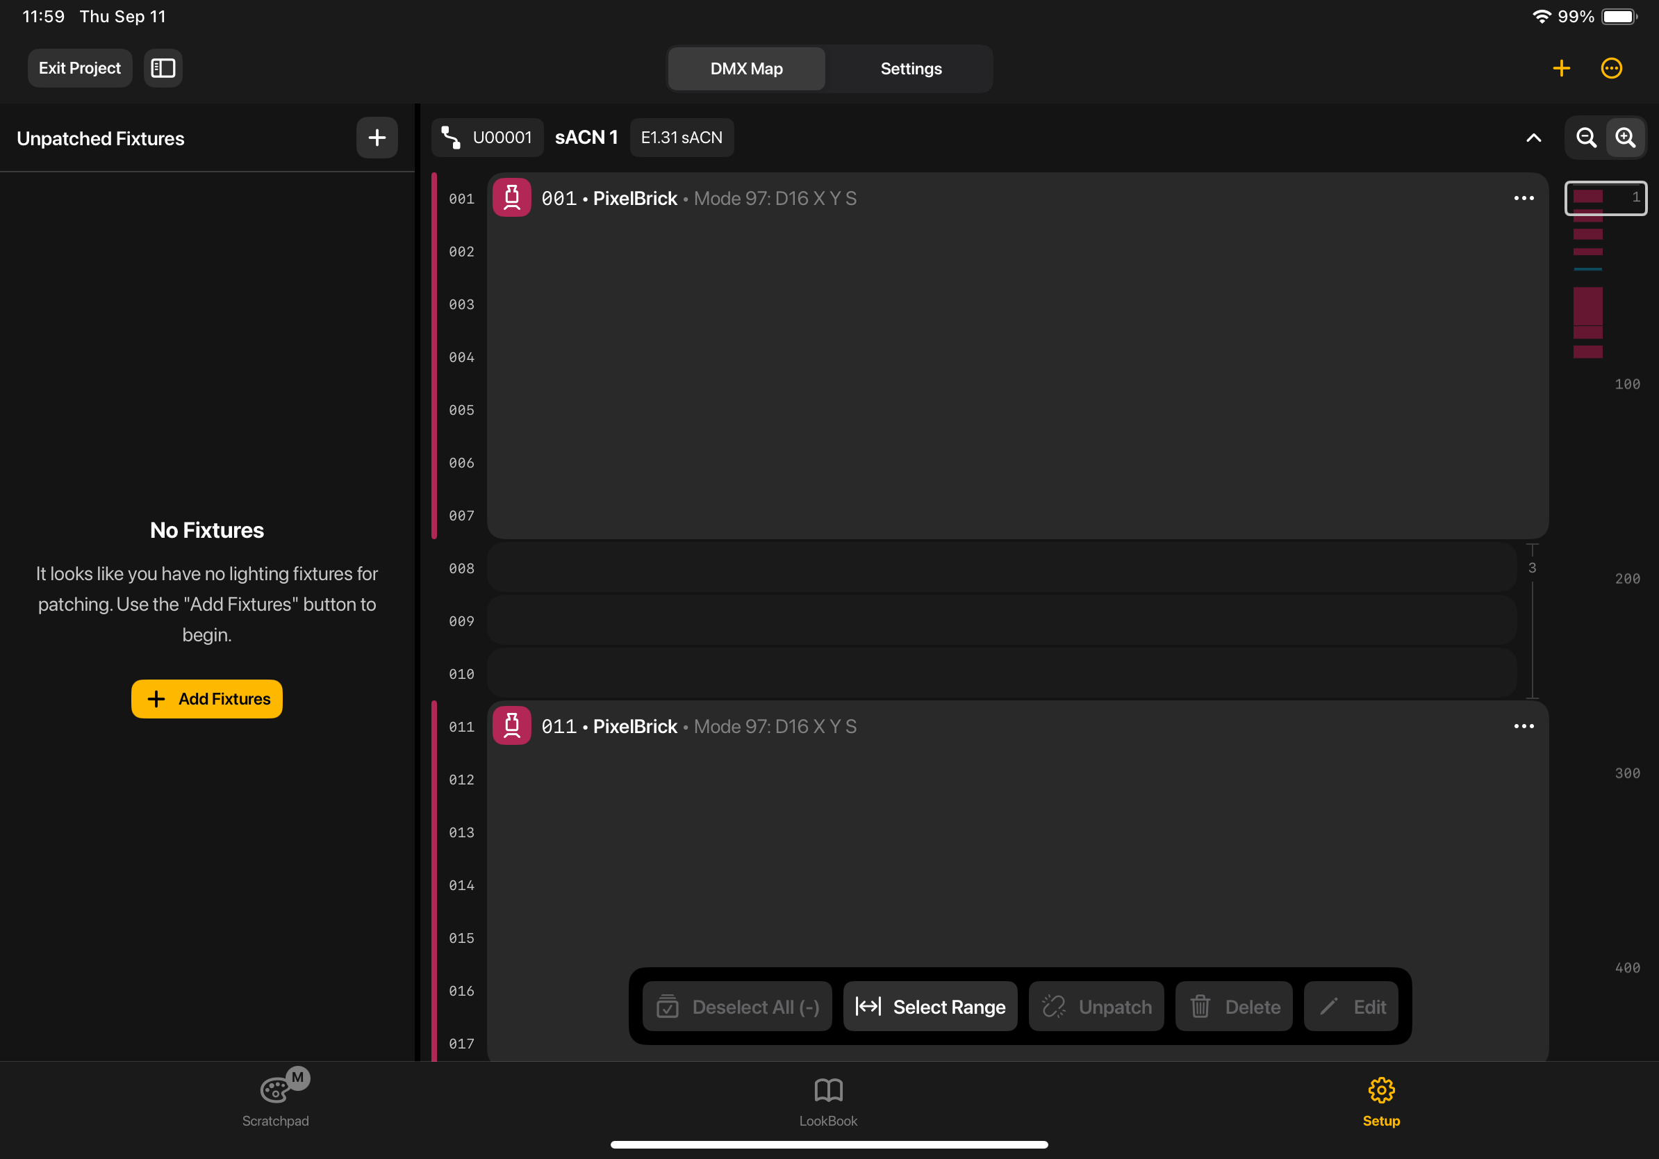Viewport: 1659px width, 1159px height.
Task: Click the E1.31 sACN protocol label
Action: click(682, 138)
